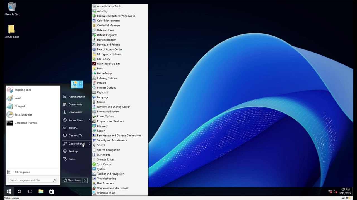This screenshot has height=200, width=357.
Task: Open File Explorer Options
Action: (x=120, y=54)
